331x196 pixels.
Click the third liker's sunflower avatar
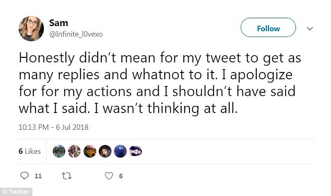[x=90, y=151]
